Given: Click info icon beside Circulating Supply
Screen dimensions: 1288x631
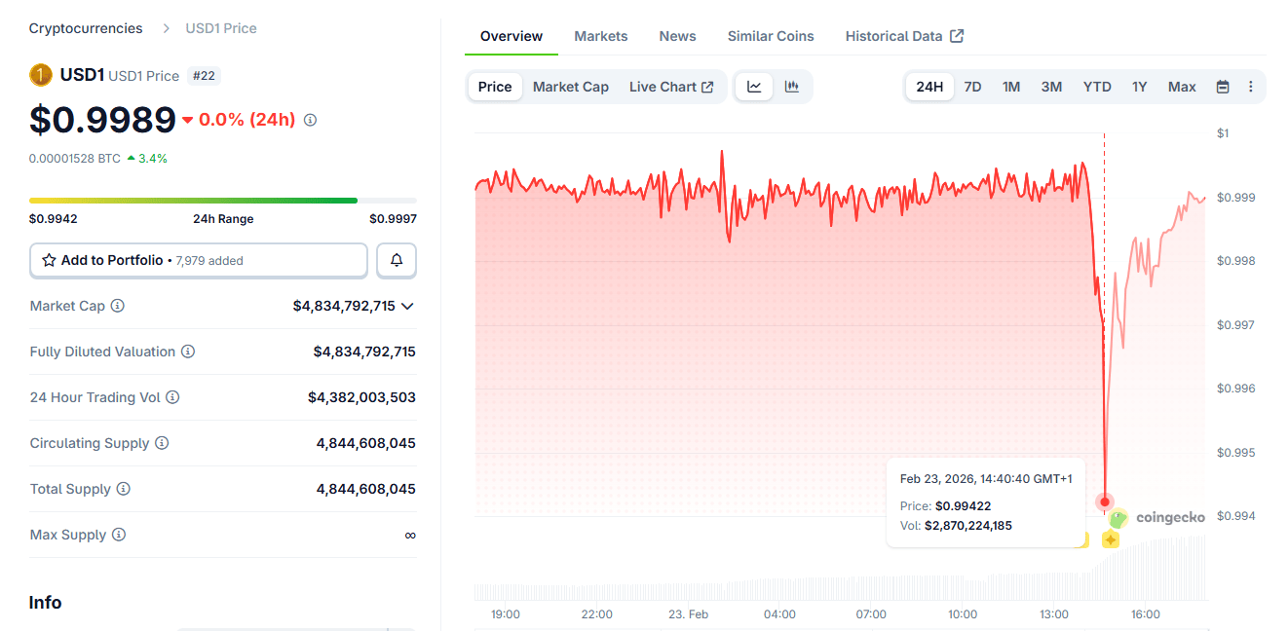Looking at the screenshot, I should pos(162,443).
